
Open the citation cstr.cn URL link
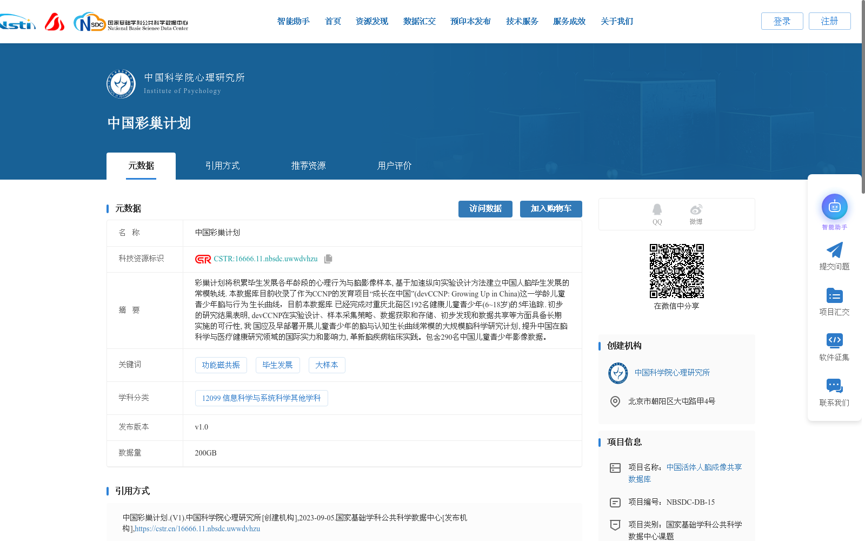tap(197, 529)
